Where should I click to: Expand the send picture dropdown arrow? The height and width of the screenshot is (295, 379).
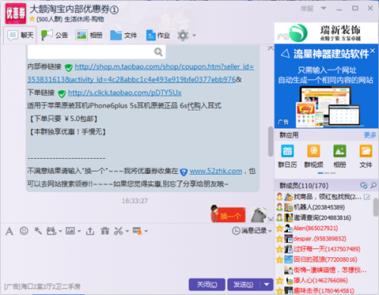coord(79,231)
